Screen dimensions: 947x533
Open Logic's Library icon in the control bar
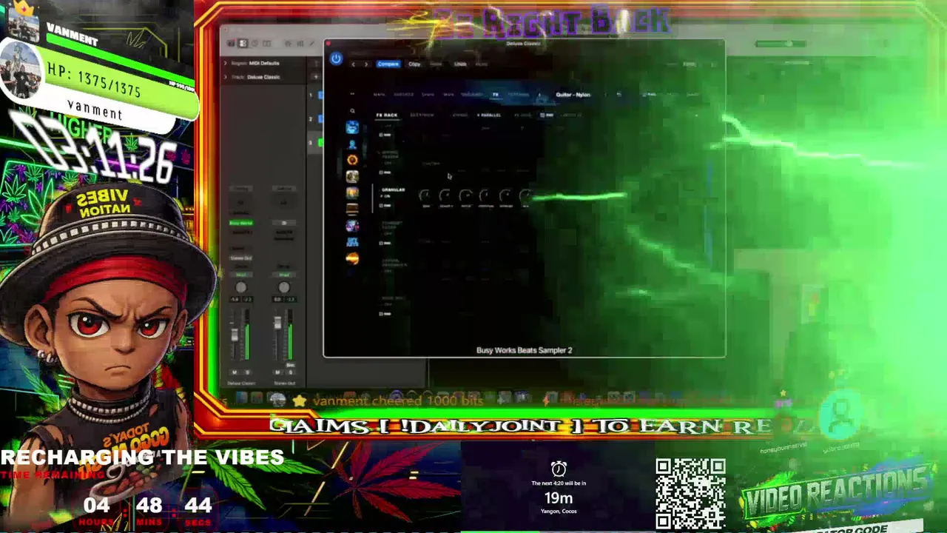(x=231, y=44)
